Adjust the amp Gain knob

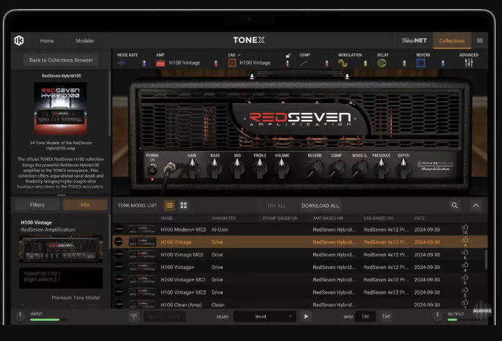192,168
